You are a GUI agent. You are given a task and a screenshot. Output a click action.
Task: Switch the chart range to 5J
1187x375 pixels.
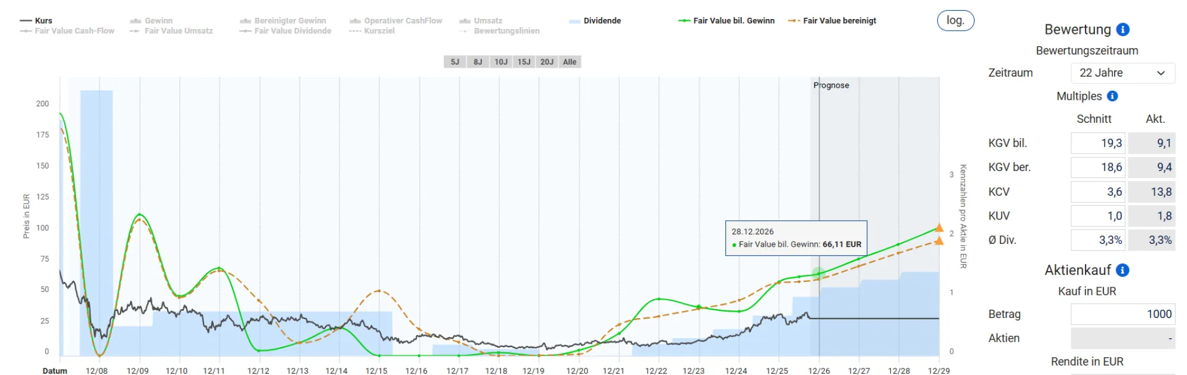coord(455,62)
